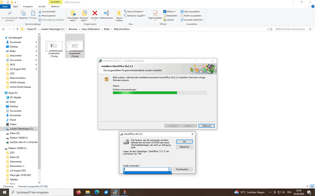Select all with Alles auswählen
The width and height of the screenshot is (315, 196).
pos(190,12)
